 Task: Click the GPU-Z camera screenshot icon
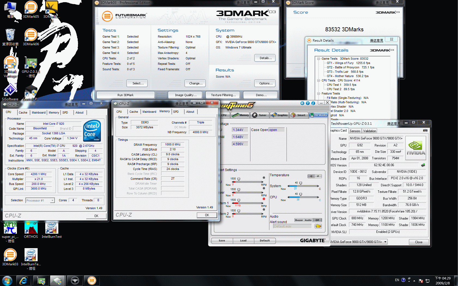(x=425, y=130)
